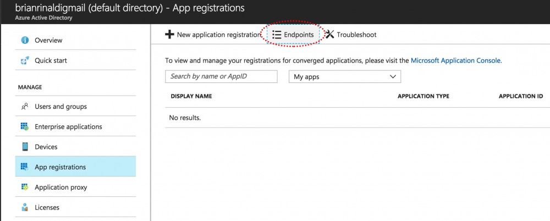Open the Quick start menu label

tap(51, 60)
